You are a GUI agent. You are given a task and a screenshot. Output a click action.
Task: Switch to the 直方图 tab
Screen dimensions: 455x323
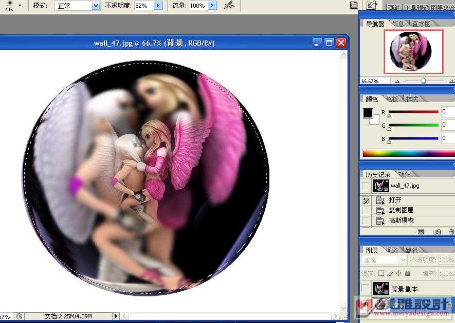coord(422,24)
